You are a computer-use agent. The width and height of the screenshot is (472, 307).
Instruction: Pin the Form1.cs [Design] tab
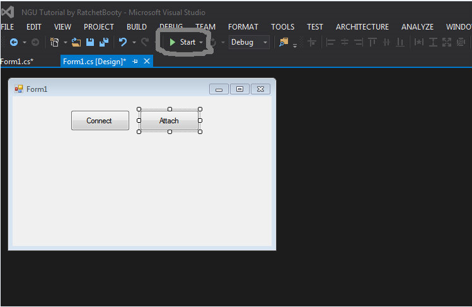pyautogui.click(x=135, y=62)
